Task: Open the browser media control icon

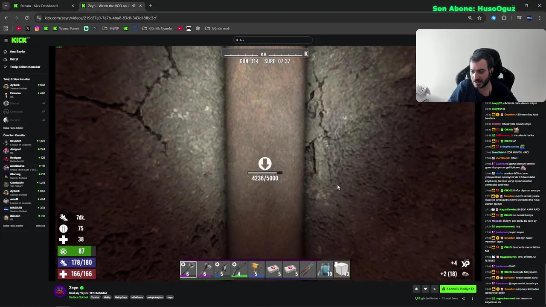Action: pos(519,18)
